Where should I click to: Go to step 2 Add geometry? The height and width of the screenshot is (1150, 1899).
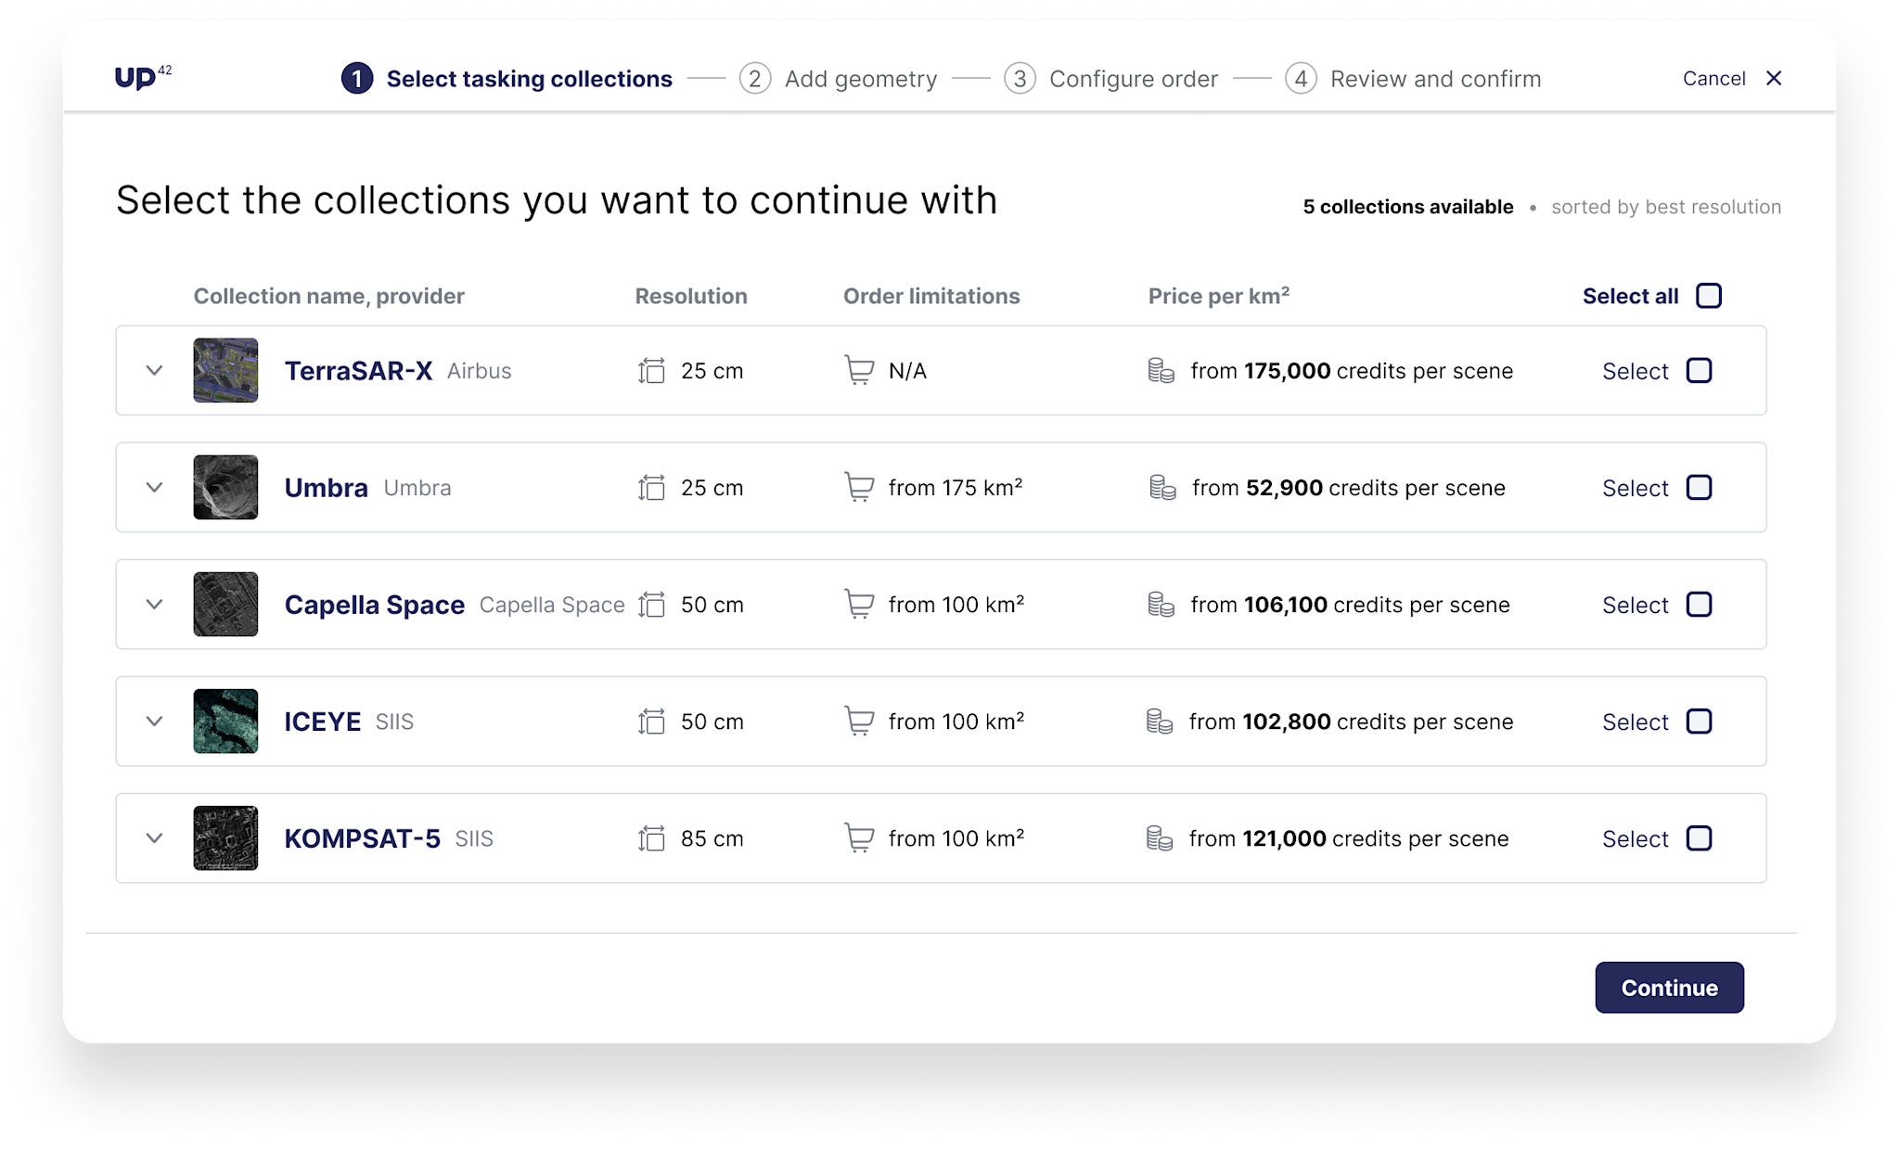click(x=839, y=79)
